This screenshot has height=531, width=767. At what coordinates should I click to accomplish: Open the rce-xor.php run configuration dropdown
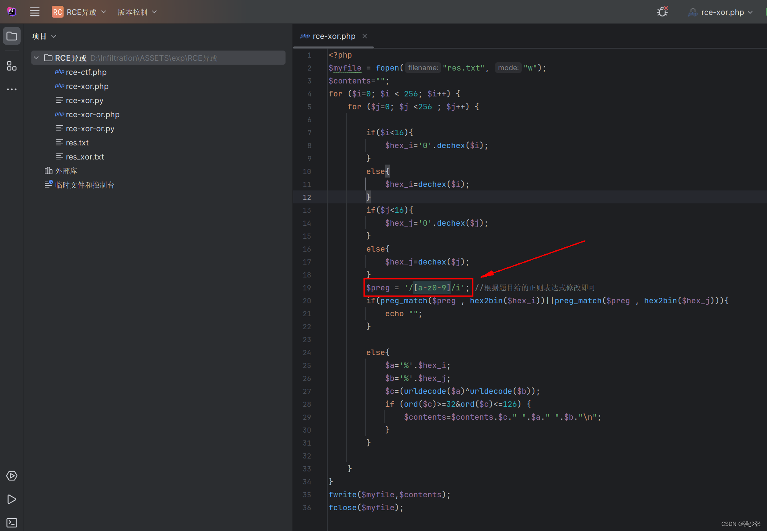[x=720, y=12]
